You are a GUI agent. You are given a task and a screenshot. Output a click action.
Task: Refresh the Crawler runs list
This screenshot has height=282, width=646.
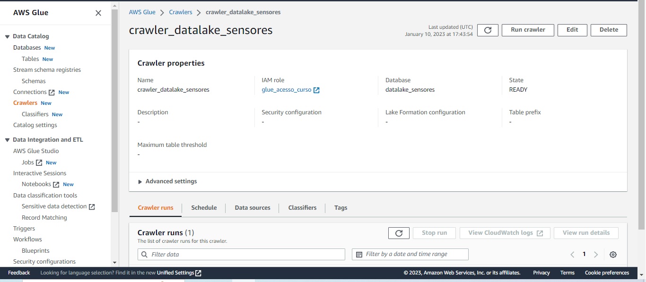[399, 233]
